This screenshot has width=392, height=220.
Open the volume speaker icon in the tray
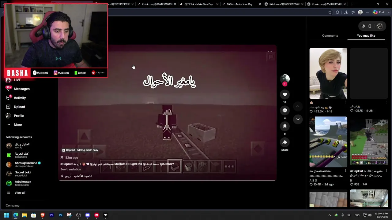(370, 215)
